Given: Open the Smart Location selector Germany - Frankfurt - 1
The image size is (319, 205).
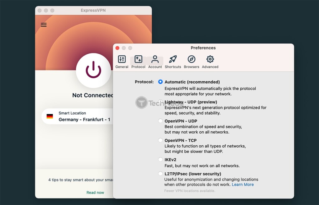Looking at the screenshot, I should [77, 116].
